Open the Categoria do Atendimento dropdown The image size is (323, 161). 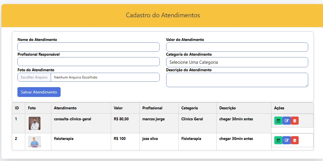click(x=237, y=62)
